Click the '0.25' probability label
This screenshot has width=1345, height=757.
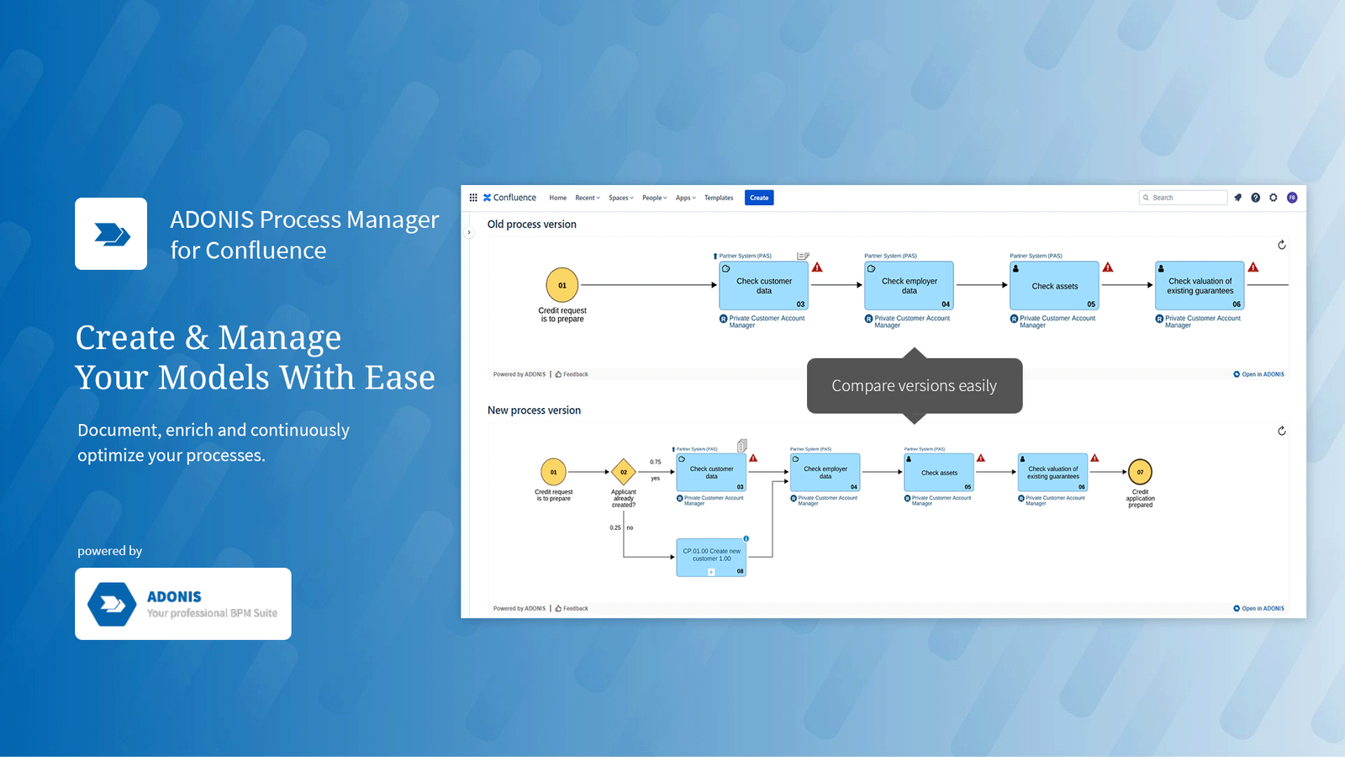[x=615, y=527]
